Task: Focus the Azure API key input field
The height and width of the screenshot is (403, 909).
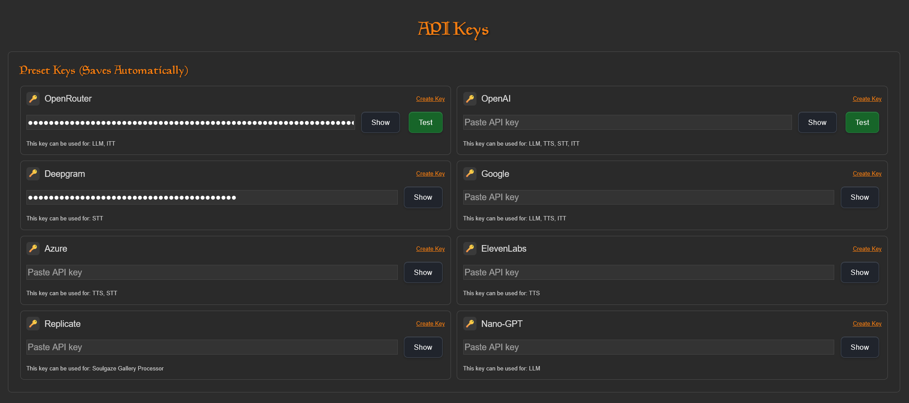Action: click(212, 272)
